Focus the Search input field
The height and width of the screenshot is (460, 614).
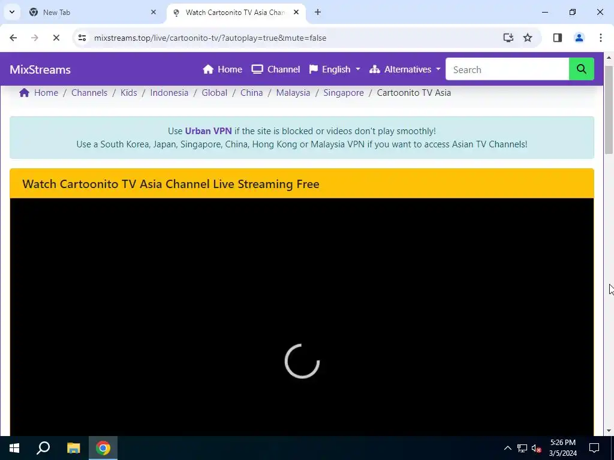point(507,69)
